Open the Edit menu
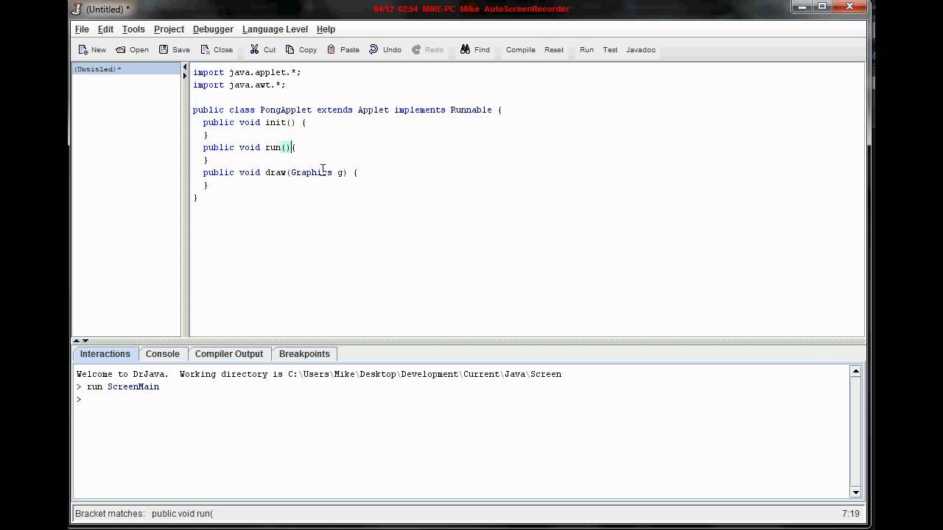This screenshot has height=530, width=943. coord(105,29)
